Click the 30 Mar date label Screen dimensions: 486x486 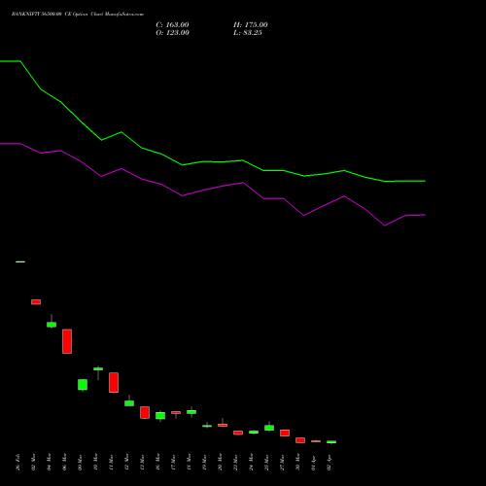(297, 462)
